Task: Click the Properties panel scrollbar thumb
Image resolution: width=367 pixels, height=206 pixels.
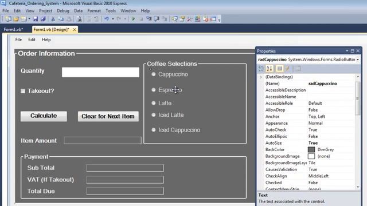Action: (x=357, y=98)
